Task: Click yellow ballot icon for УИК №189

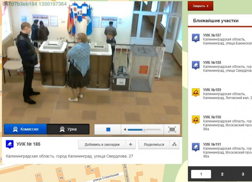Action: [x=196, y=92]
